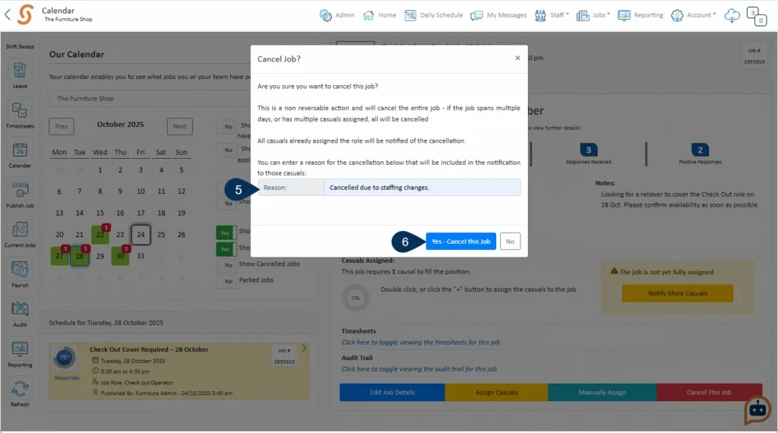Click the Manually Assign button
The image size is (778, 433).
pyautogui.click(x=602, y=392)
